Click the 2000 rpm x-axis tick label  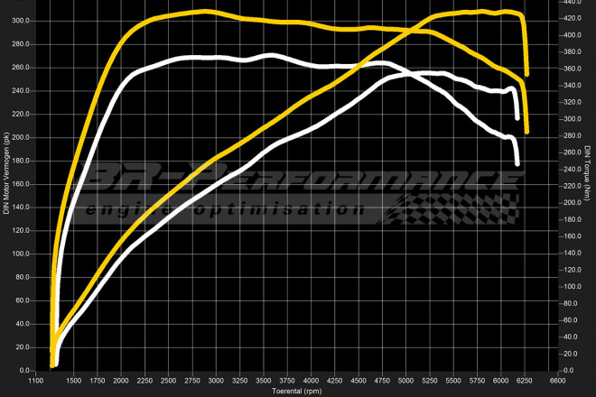click(121, 381)
